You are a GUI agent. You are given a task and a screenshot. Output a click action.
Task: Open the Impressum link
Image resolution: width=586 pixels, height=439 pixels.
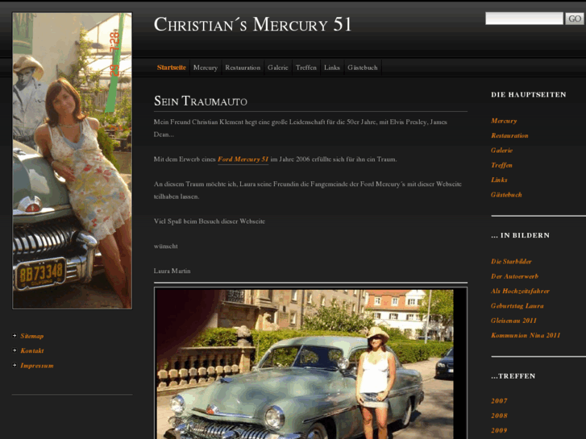(x=37, y=366)
